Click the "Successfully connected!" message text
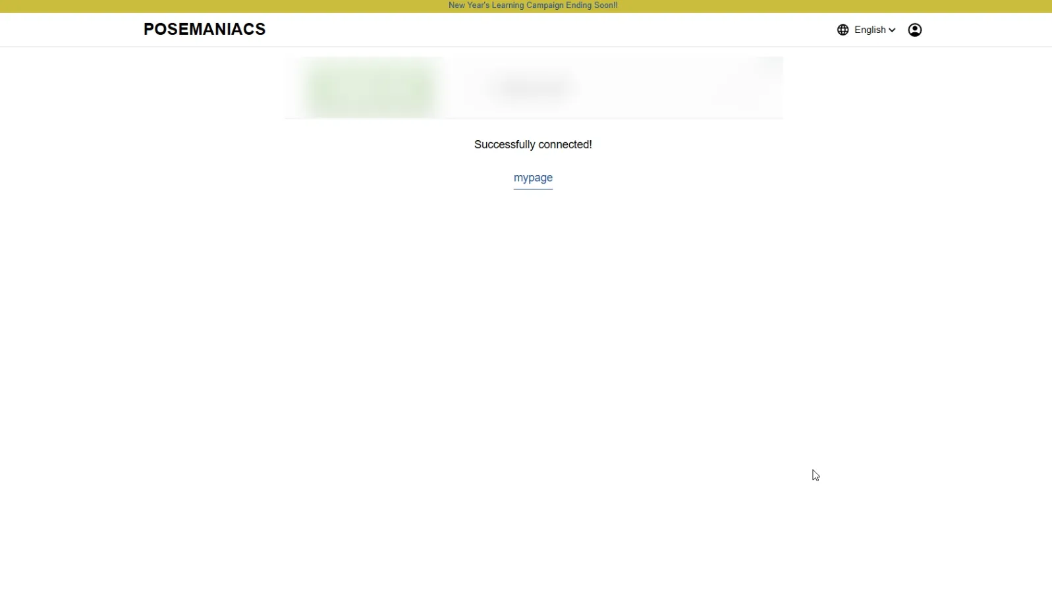1052x597 pixels. point(533,145)
